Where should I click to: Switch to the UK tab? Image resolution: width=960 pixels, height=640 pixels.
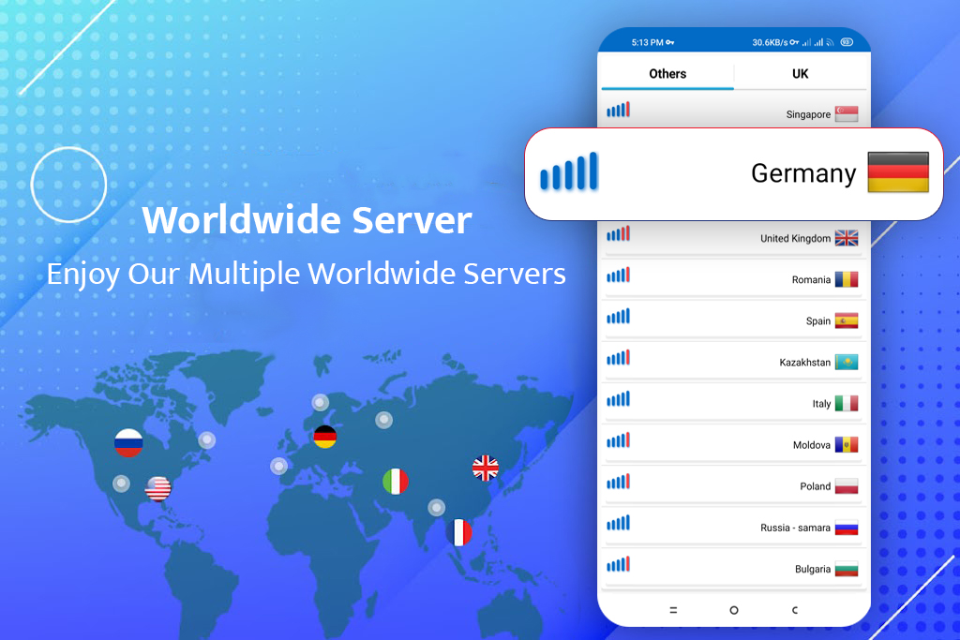click(801, 73)
